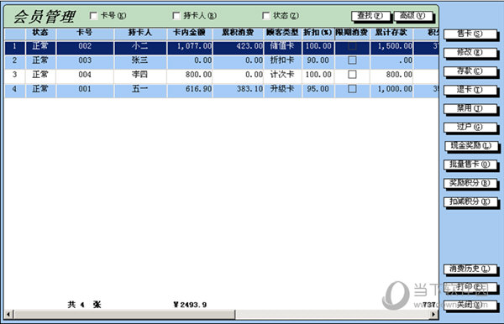Click the horizontal scrollbar thumb
504x324 pixels.
point(124,315)
